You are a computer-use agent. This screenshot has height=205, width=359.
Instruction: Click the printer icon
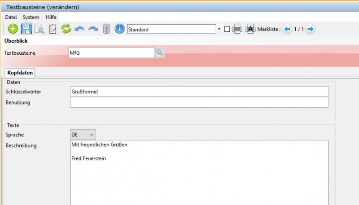237,29
